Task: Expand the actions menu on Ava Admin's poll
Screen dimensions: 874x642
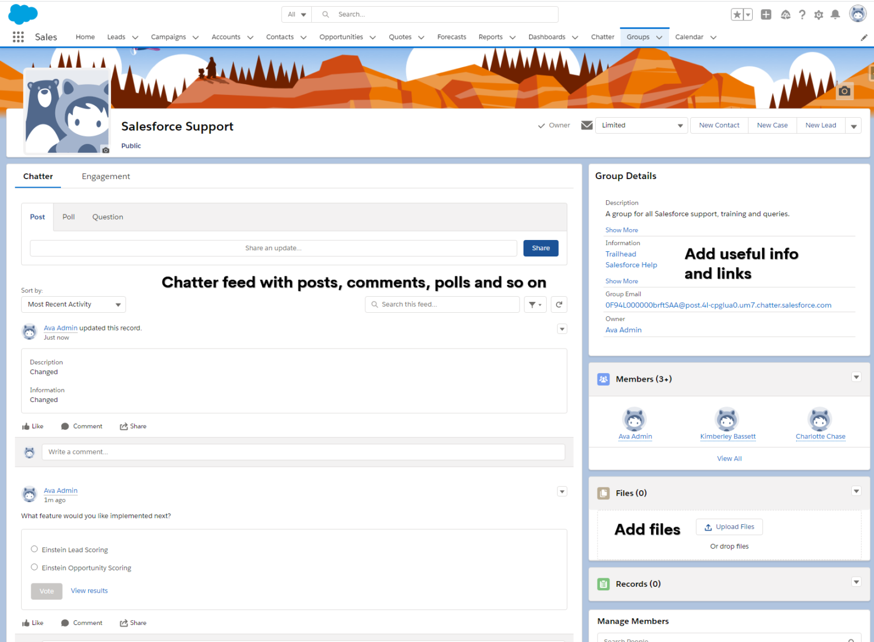Action: pyautogui.click(x=562, y=491)
